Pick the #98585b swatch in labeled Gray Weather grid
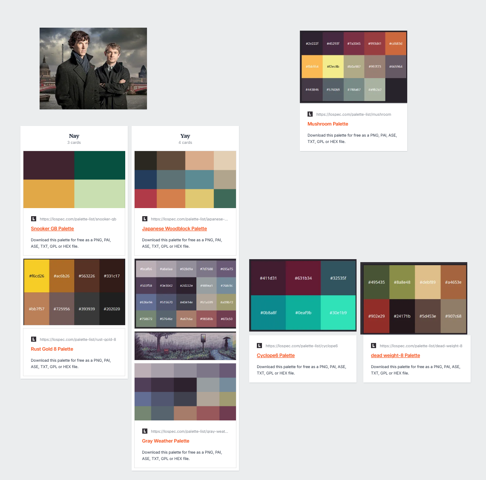This screenshot has height=480, width=486. coord(207,319)
